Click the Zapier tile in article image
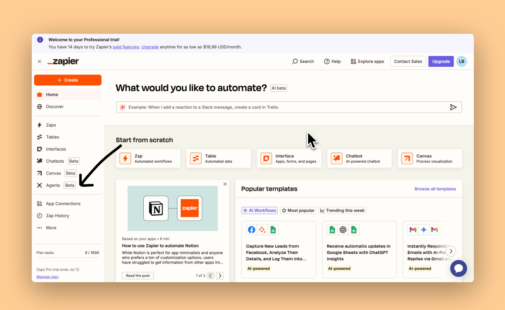Image resolution: width=505 pixels, height=310 pixels. [190, 208]
